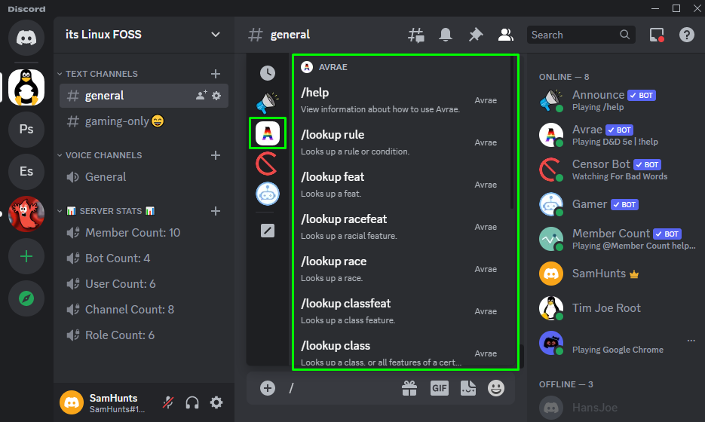Create a channel in TEXT CHANNELS
The width and height of the screenshot is (705, 422).
click(216, 74)
